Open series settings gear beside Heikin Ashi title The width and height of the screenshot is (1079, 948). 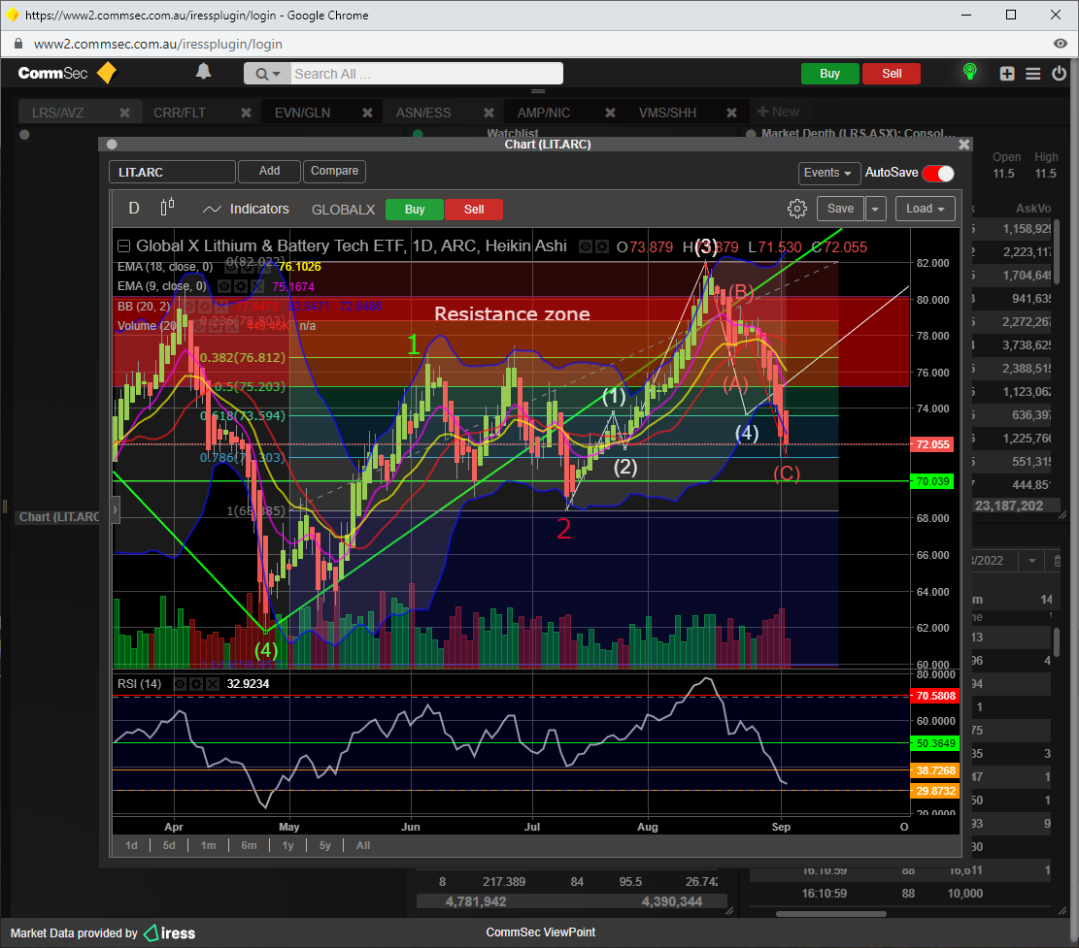click(602, 246)
